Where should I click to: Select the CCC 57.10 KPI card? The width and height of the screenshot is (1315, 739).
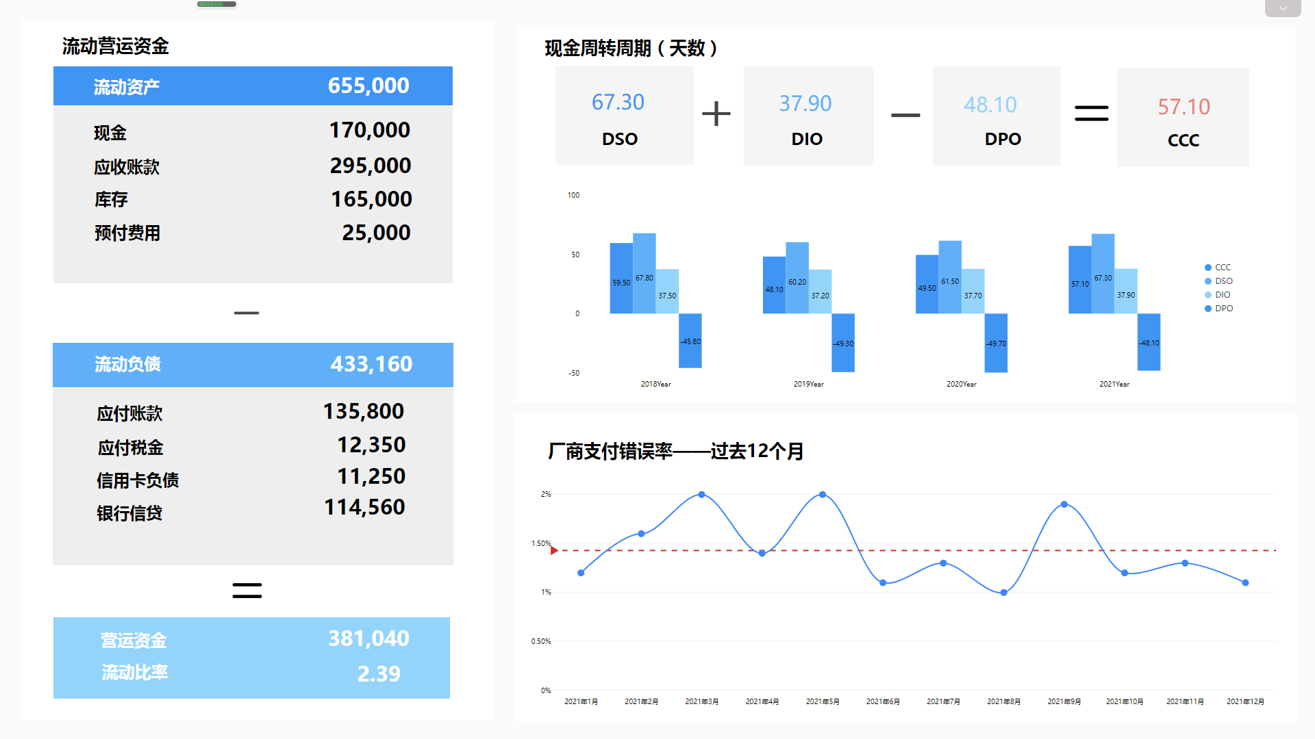[x=1182, y=117]
